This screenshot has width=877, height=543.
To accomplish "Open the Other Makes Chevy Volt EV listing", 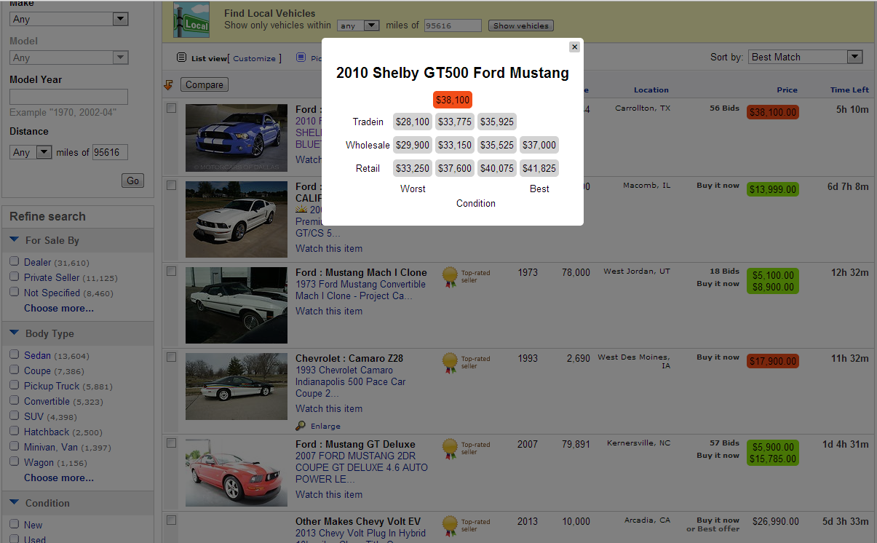I will 358,521.
